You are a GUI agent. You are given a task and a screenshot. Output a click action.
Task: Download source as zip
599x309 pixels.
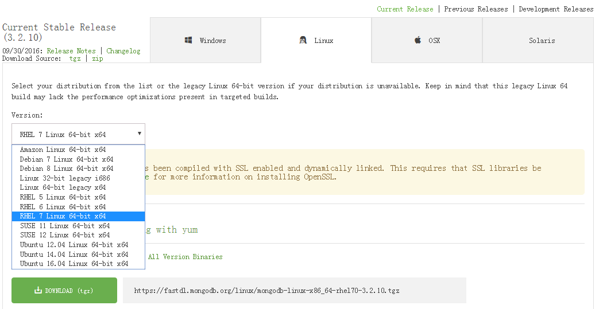(x=98, y=58)
